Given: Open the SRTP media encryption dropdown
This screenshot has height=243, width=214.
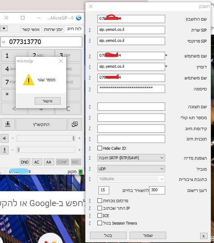Looking at the screenshot, I should tap(131, 158).
